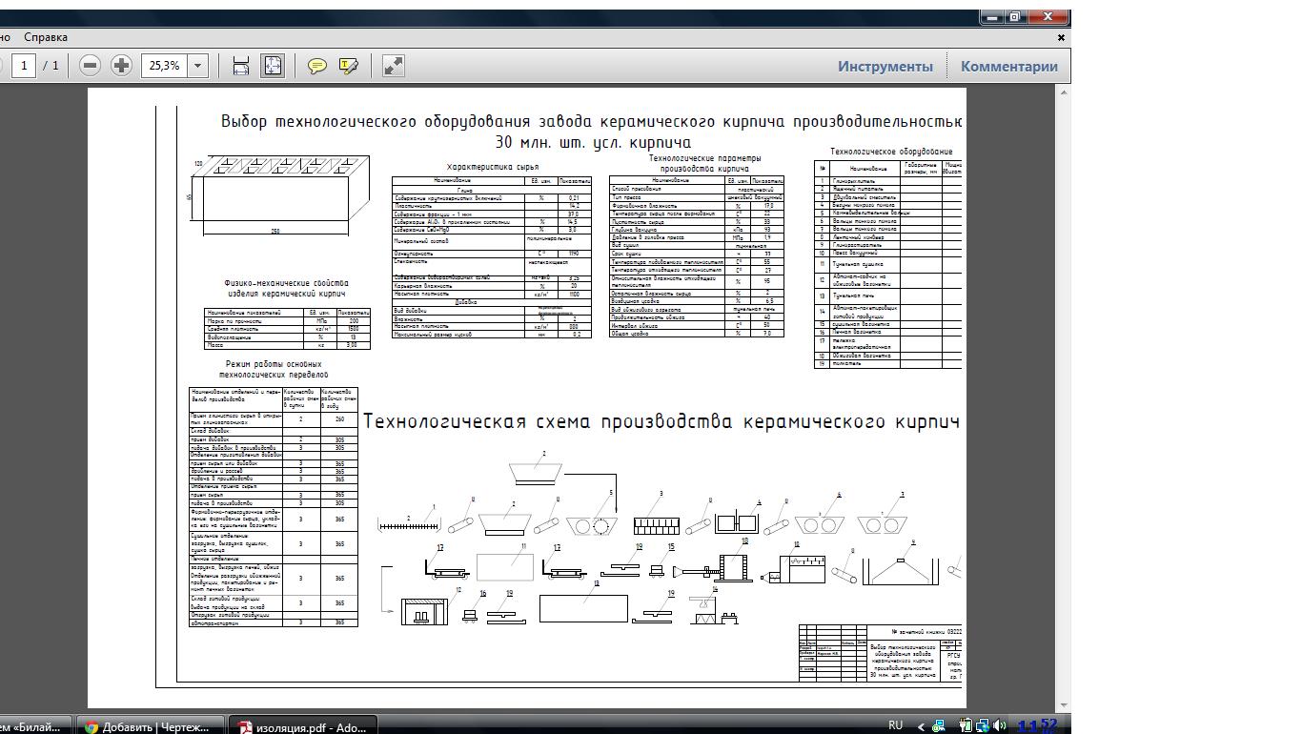Select the изоляция.pdf Adobe taskbar item
The height and width of the screenshot is (734, 1302).
pyautogui.click(x=304, y=726)
